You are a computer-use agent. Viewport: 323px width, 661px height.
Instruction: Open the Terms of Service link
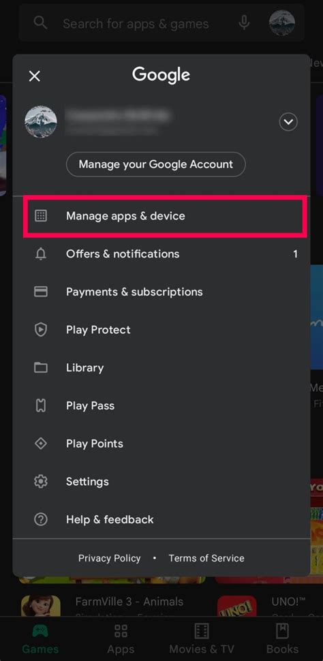(206, 558)
